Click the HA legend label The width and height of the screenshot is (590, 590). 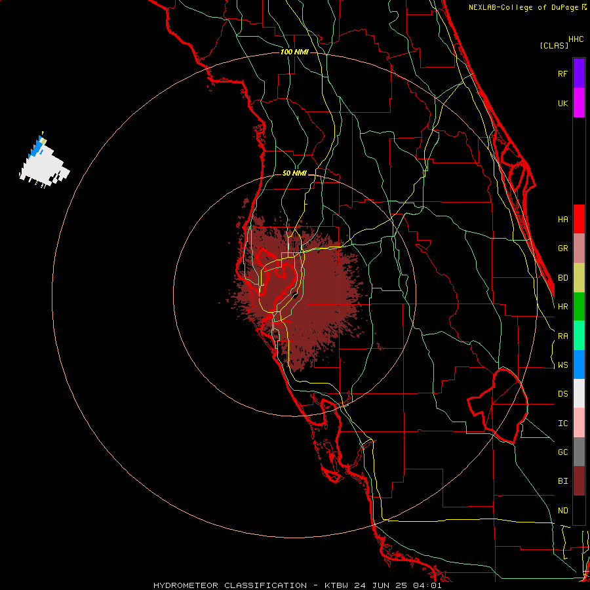562,220
